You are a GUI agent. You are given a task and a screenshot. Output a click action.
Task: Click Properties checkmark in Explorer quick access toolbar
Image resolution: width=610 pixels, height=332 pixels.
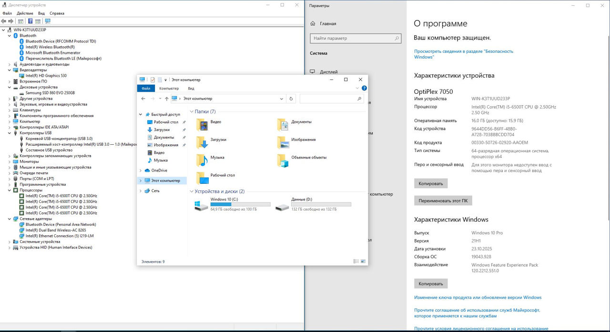point(152,80)
